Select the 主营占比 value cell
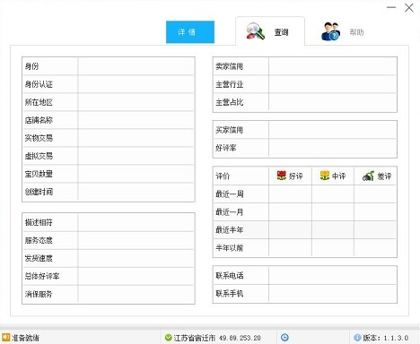The height and width of the screenshot is (344, 420). (332, 102)
